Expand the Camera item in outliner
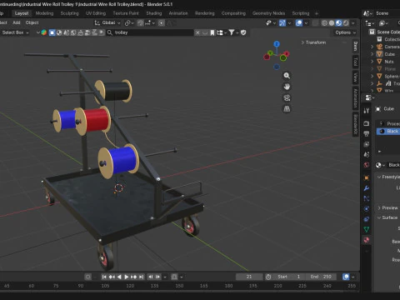 coord(372,47)
